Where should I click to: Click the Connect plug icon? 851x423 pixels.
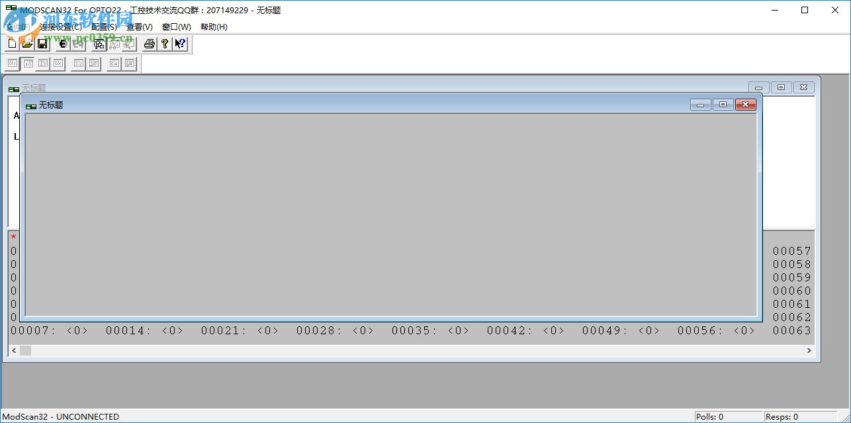pyautogui.click(x=63, y=44)
